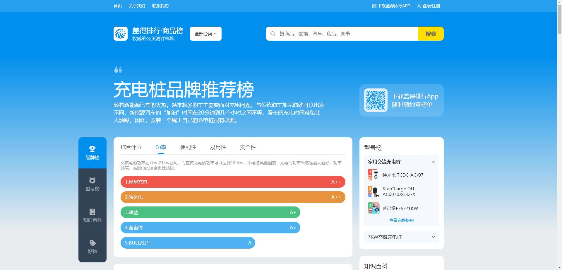Open 查看完整榜单 link
The image size is (562, 270).
tap(401, 220)
